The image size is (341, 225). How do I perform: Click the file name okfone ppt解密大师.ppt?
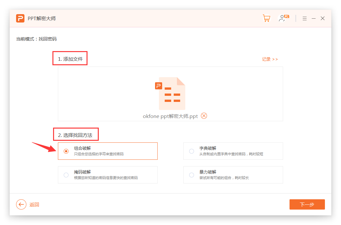tap(170, 116)
